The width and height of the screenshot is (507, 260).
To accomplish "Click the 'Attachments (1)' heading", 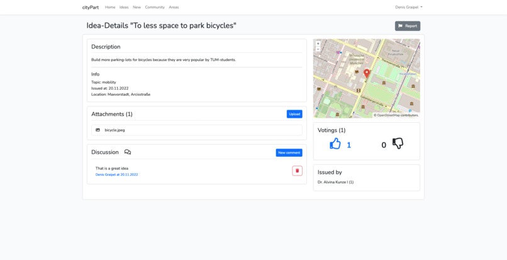I will pyautogui.click(x=112, y=114).
